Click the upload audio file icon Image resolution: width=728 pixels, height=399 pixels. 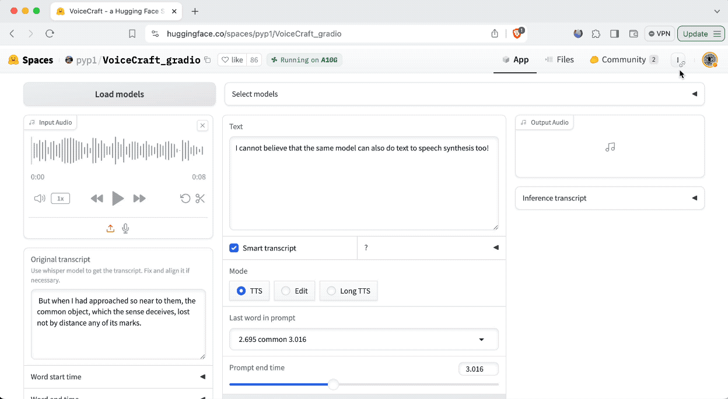[x=110, y=229]
